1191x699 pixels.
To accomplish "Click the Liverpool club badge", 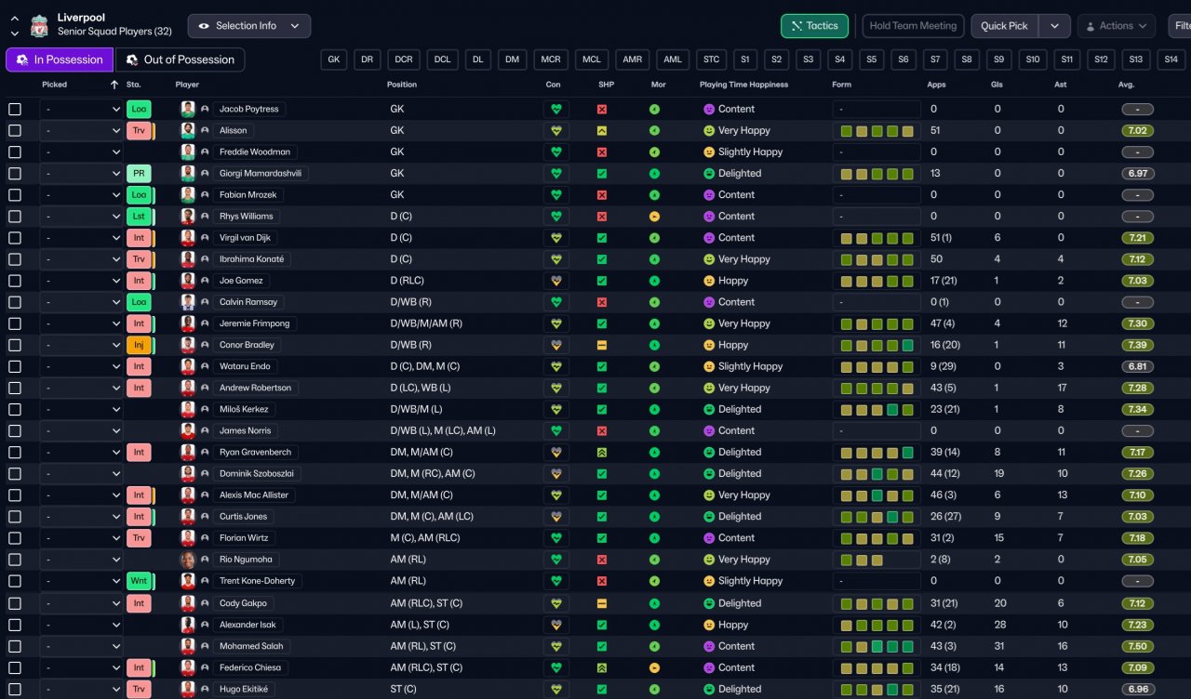I will pos(39,25).
